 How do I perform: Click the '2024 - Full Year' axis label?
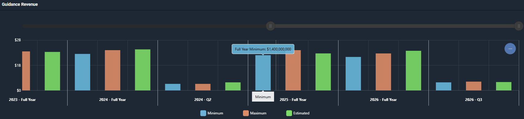[x=112, y=100]
